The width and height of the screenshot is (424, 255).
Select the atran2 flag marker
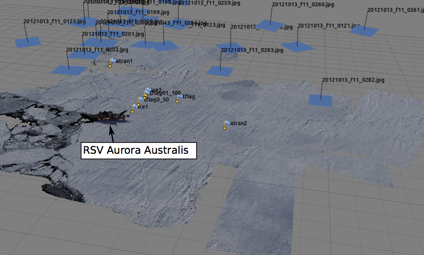[227, 123]
